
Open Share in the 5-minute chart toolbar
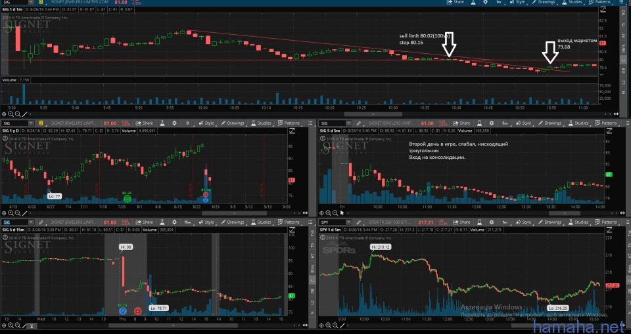click(x=461, y=123)
